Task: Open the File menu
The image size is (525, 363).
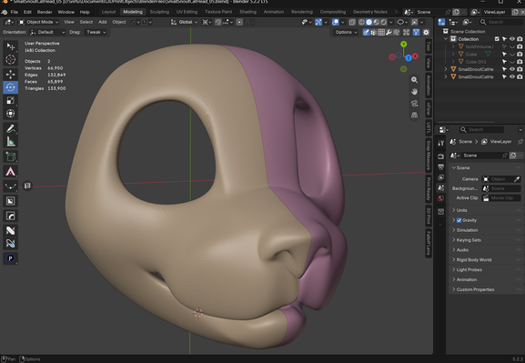Action: pos(15,12)
